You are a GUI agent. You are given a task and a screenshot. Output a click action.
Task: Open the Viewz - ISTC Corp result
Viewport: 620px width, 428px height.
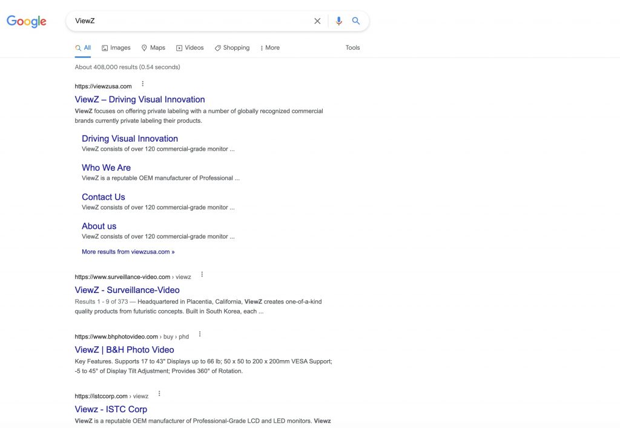(111, 409)
